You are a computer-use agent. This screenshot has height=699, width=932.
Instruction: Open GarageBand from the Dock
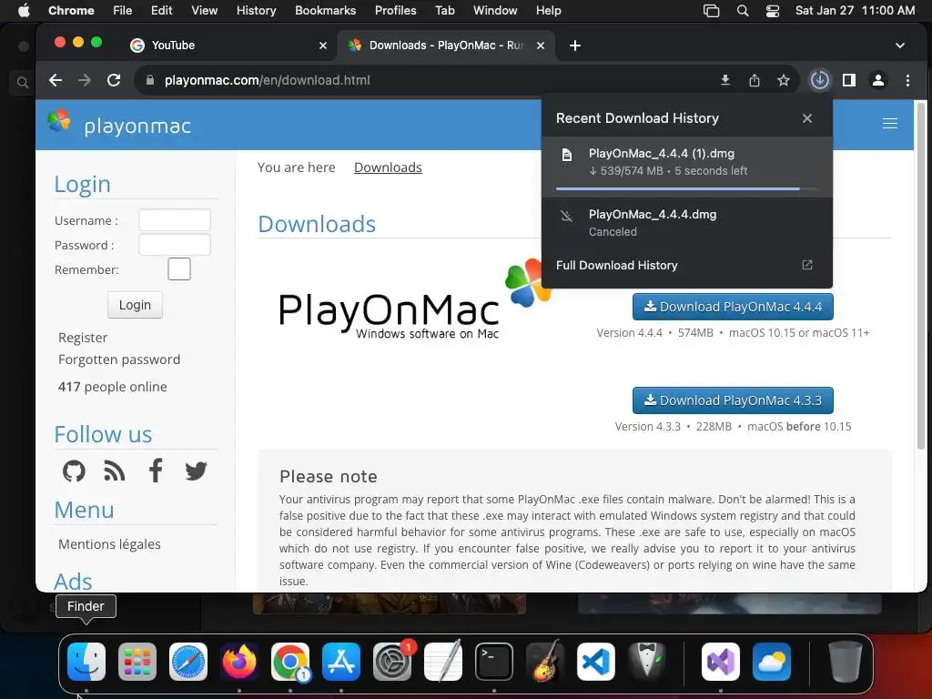[x=545, y=662]
